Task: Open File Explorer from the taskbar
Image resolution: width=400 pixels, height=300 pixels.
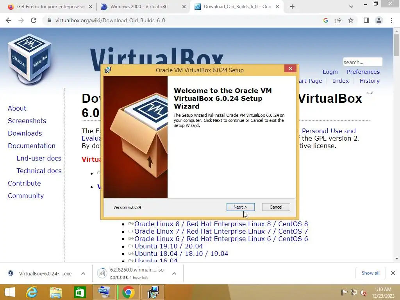Action: (55, 292)
